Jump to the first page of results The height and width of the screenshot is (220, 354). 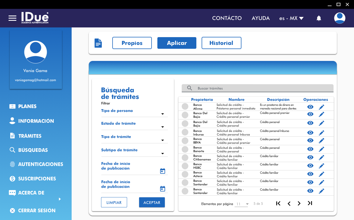click(278, 203)
